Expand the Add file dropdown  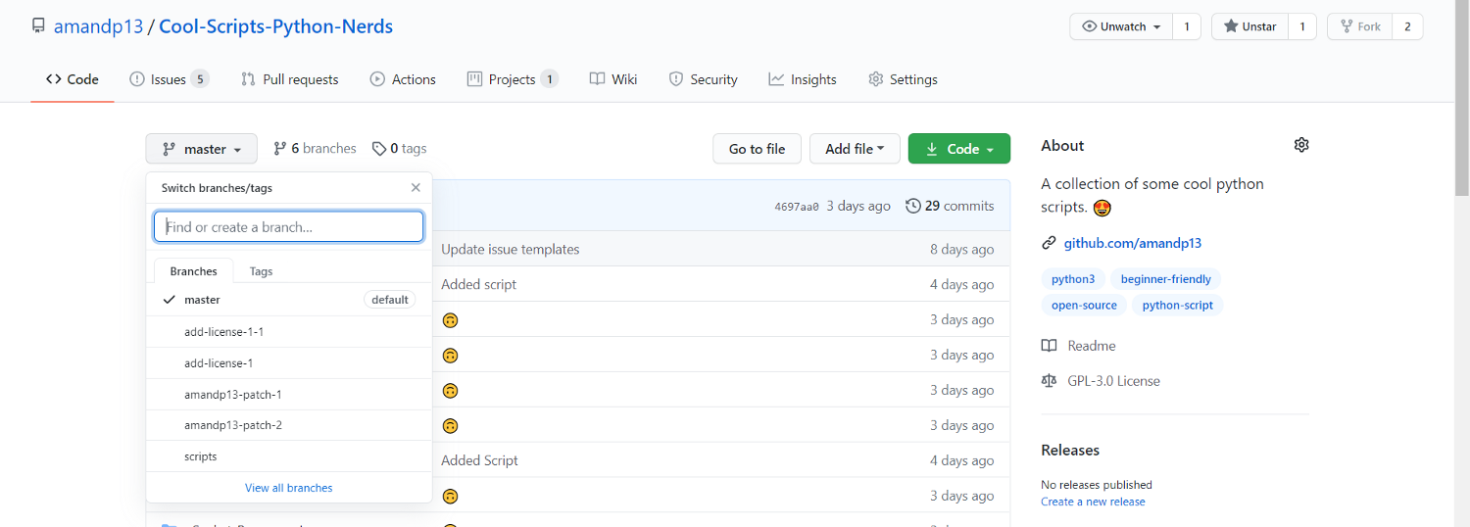(855, 149)
